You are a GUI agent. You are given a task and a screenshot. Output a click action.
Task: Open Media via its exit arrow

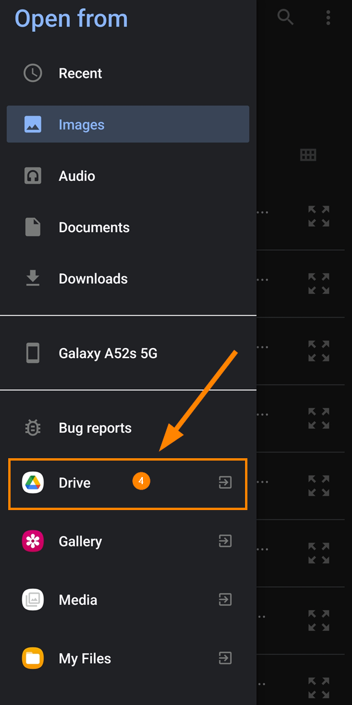[225, 600]
